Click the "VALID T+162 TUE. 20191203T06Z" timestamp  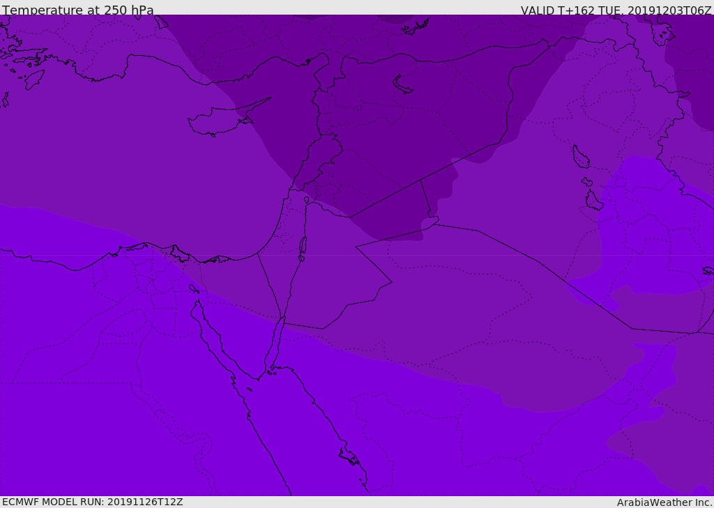click(616, 10)
